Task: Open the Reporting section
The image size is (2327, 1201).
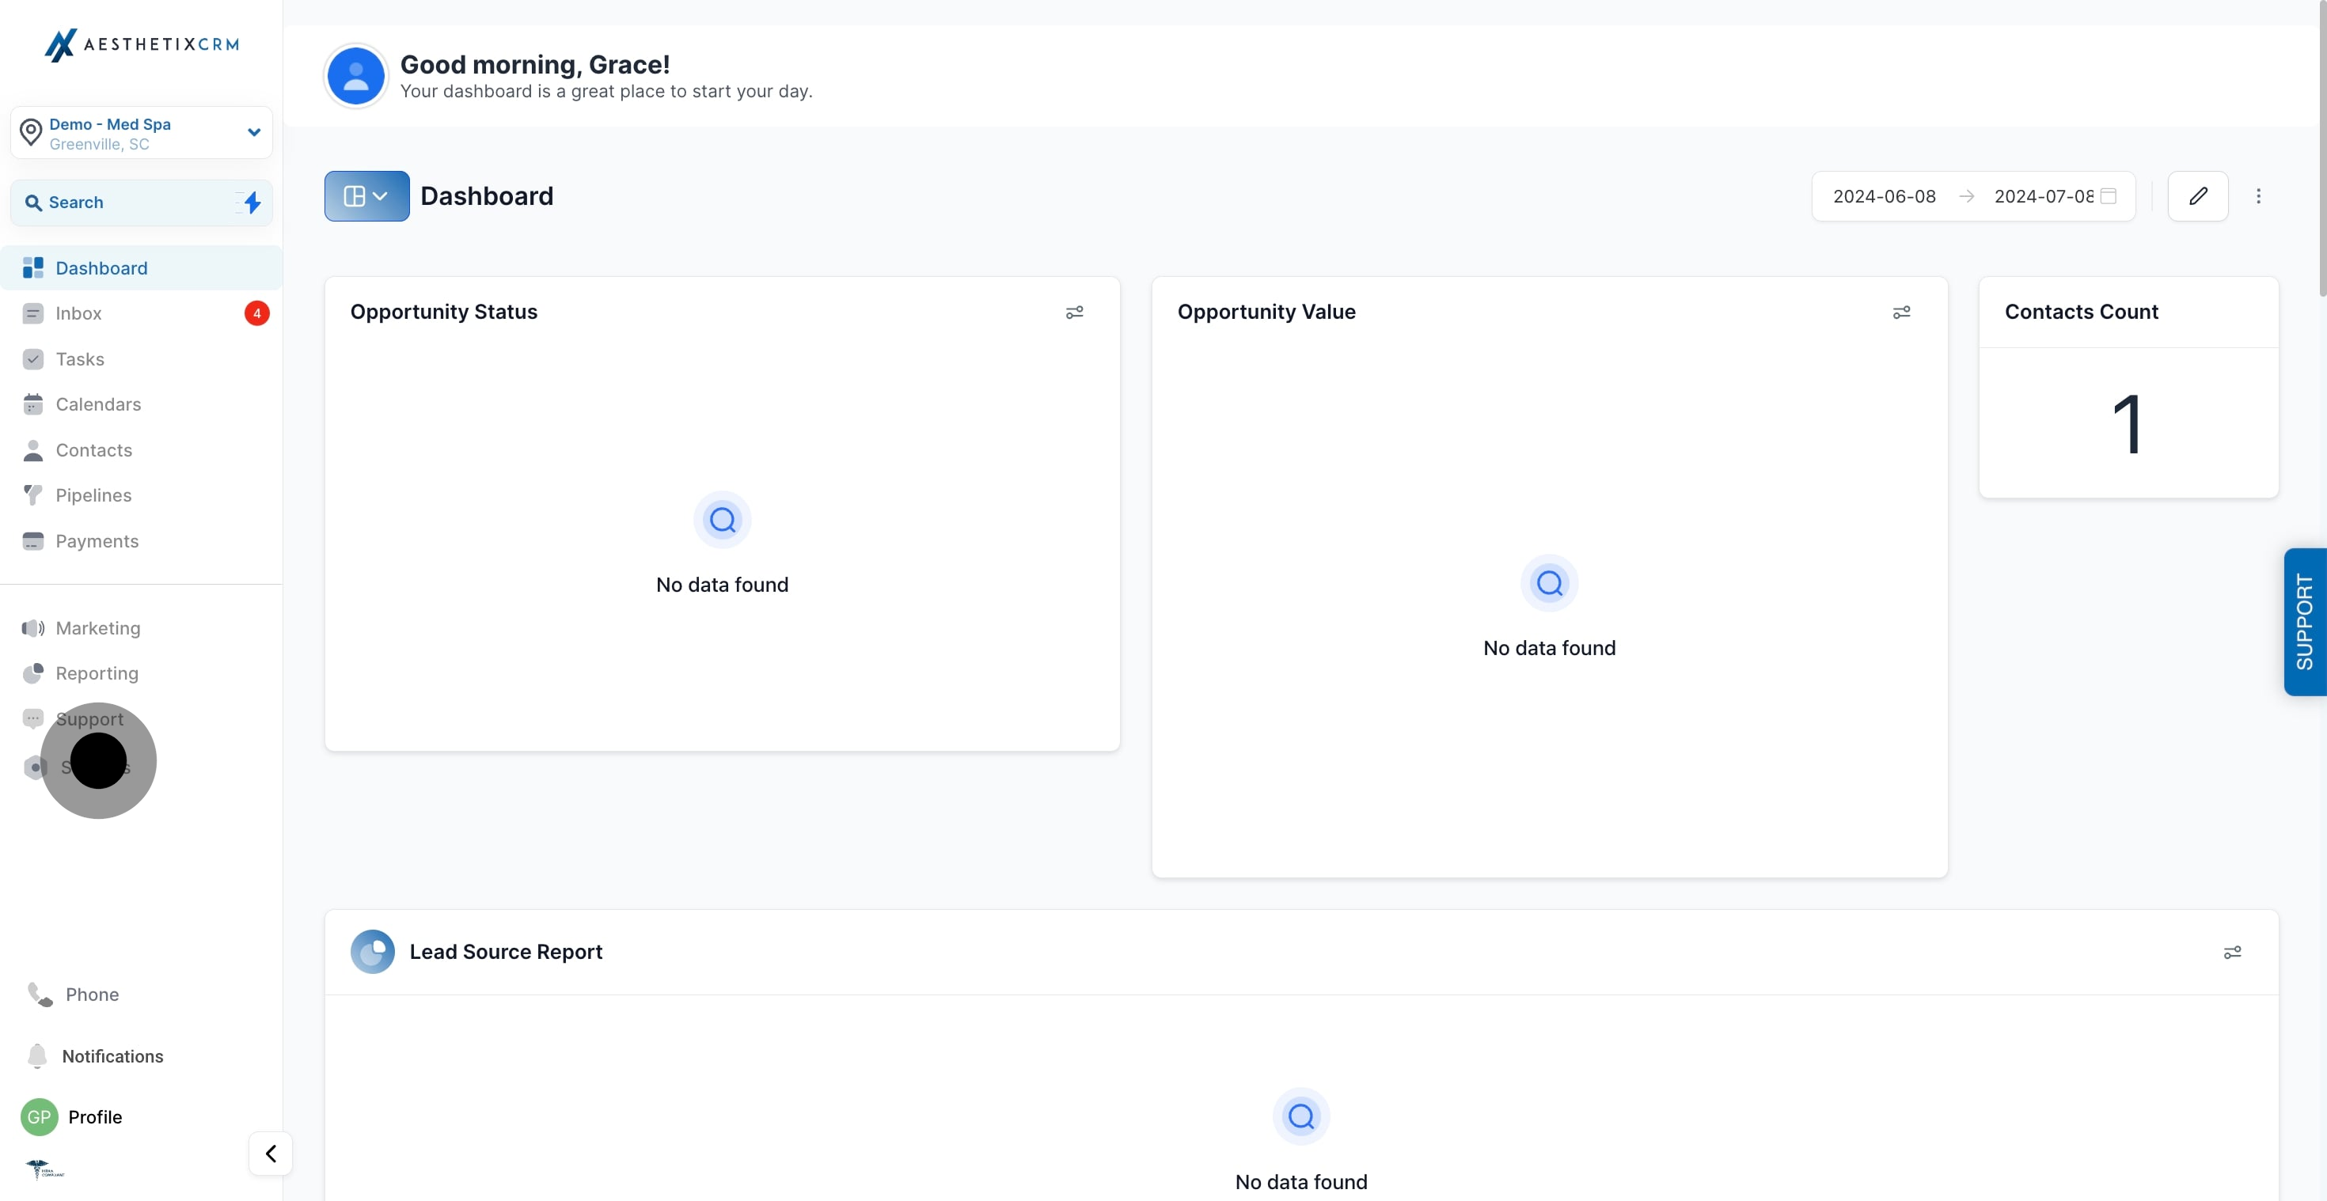Action: (97, 673)
